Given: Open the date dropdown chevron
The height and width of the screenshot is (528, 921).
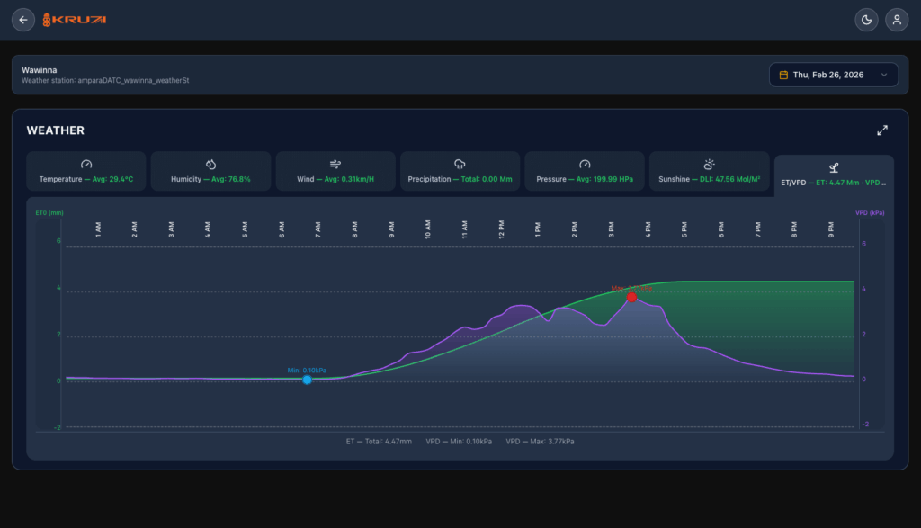Looking at the screenshot, I should [x=883, y=75].
